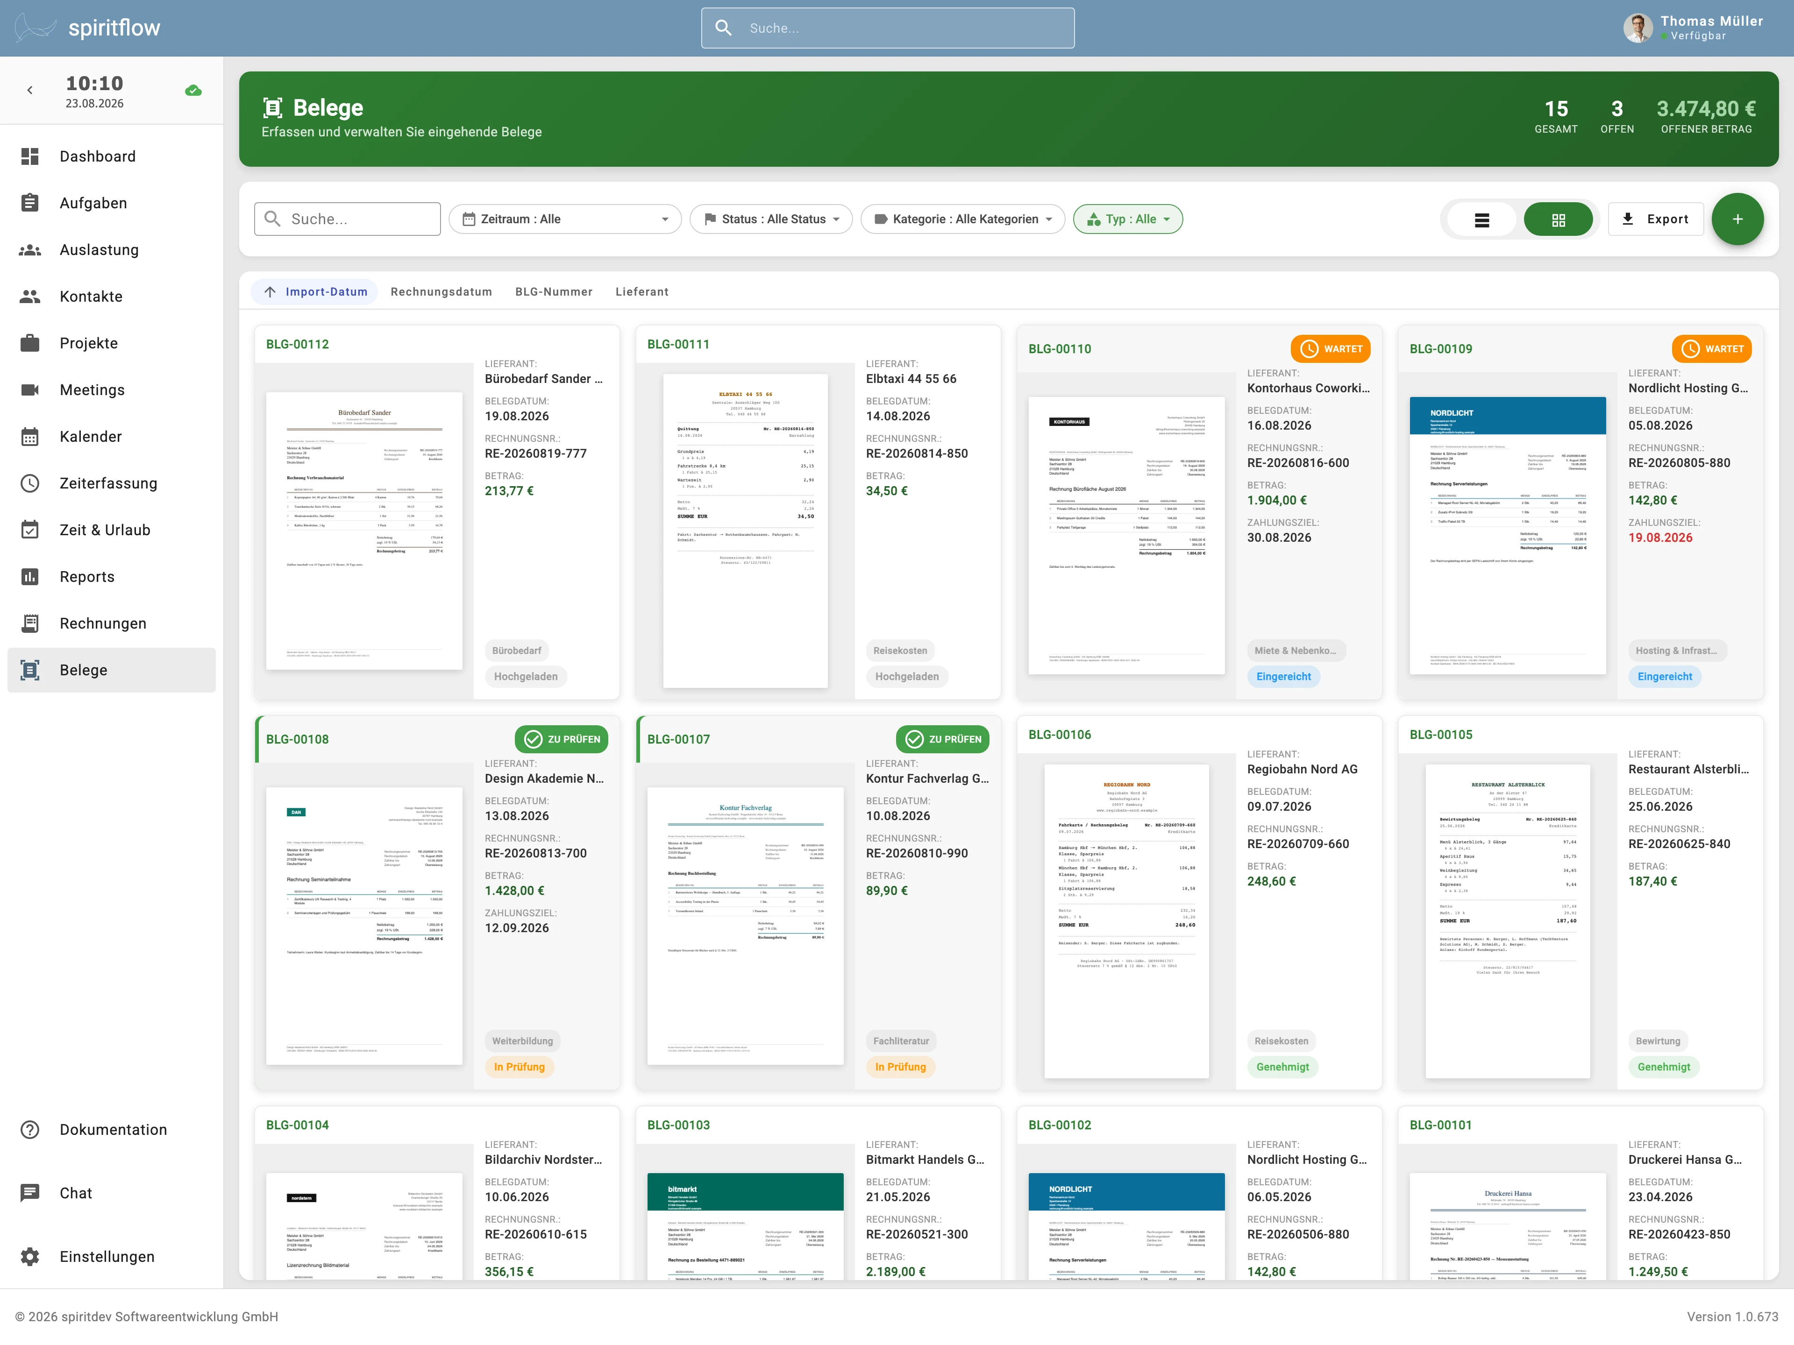Click the In Prüfung status on BLG-00108
The width and height of the screenshot is (1794, 1345).
point(520,1067)
